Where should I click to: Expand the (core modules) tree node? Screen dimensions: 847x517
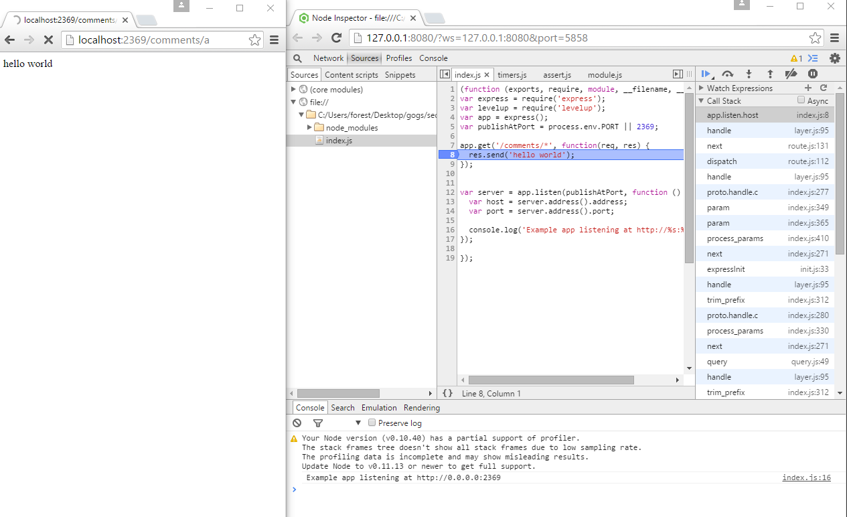[293, 89]
